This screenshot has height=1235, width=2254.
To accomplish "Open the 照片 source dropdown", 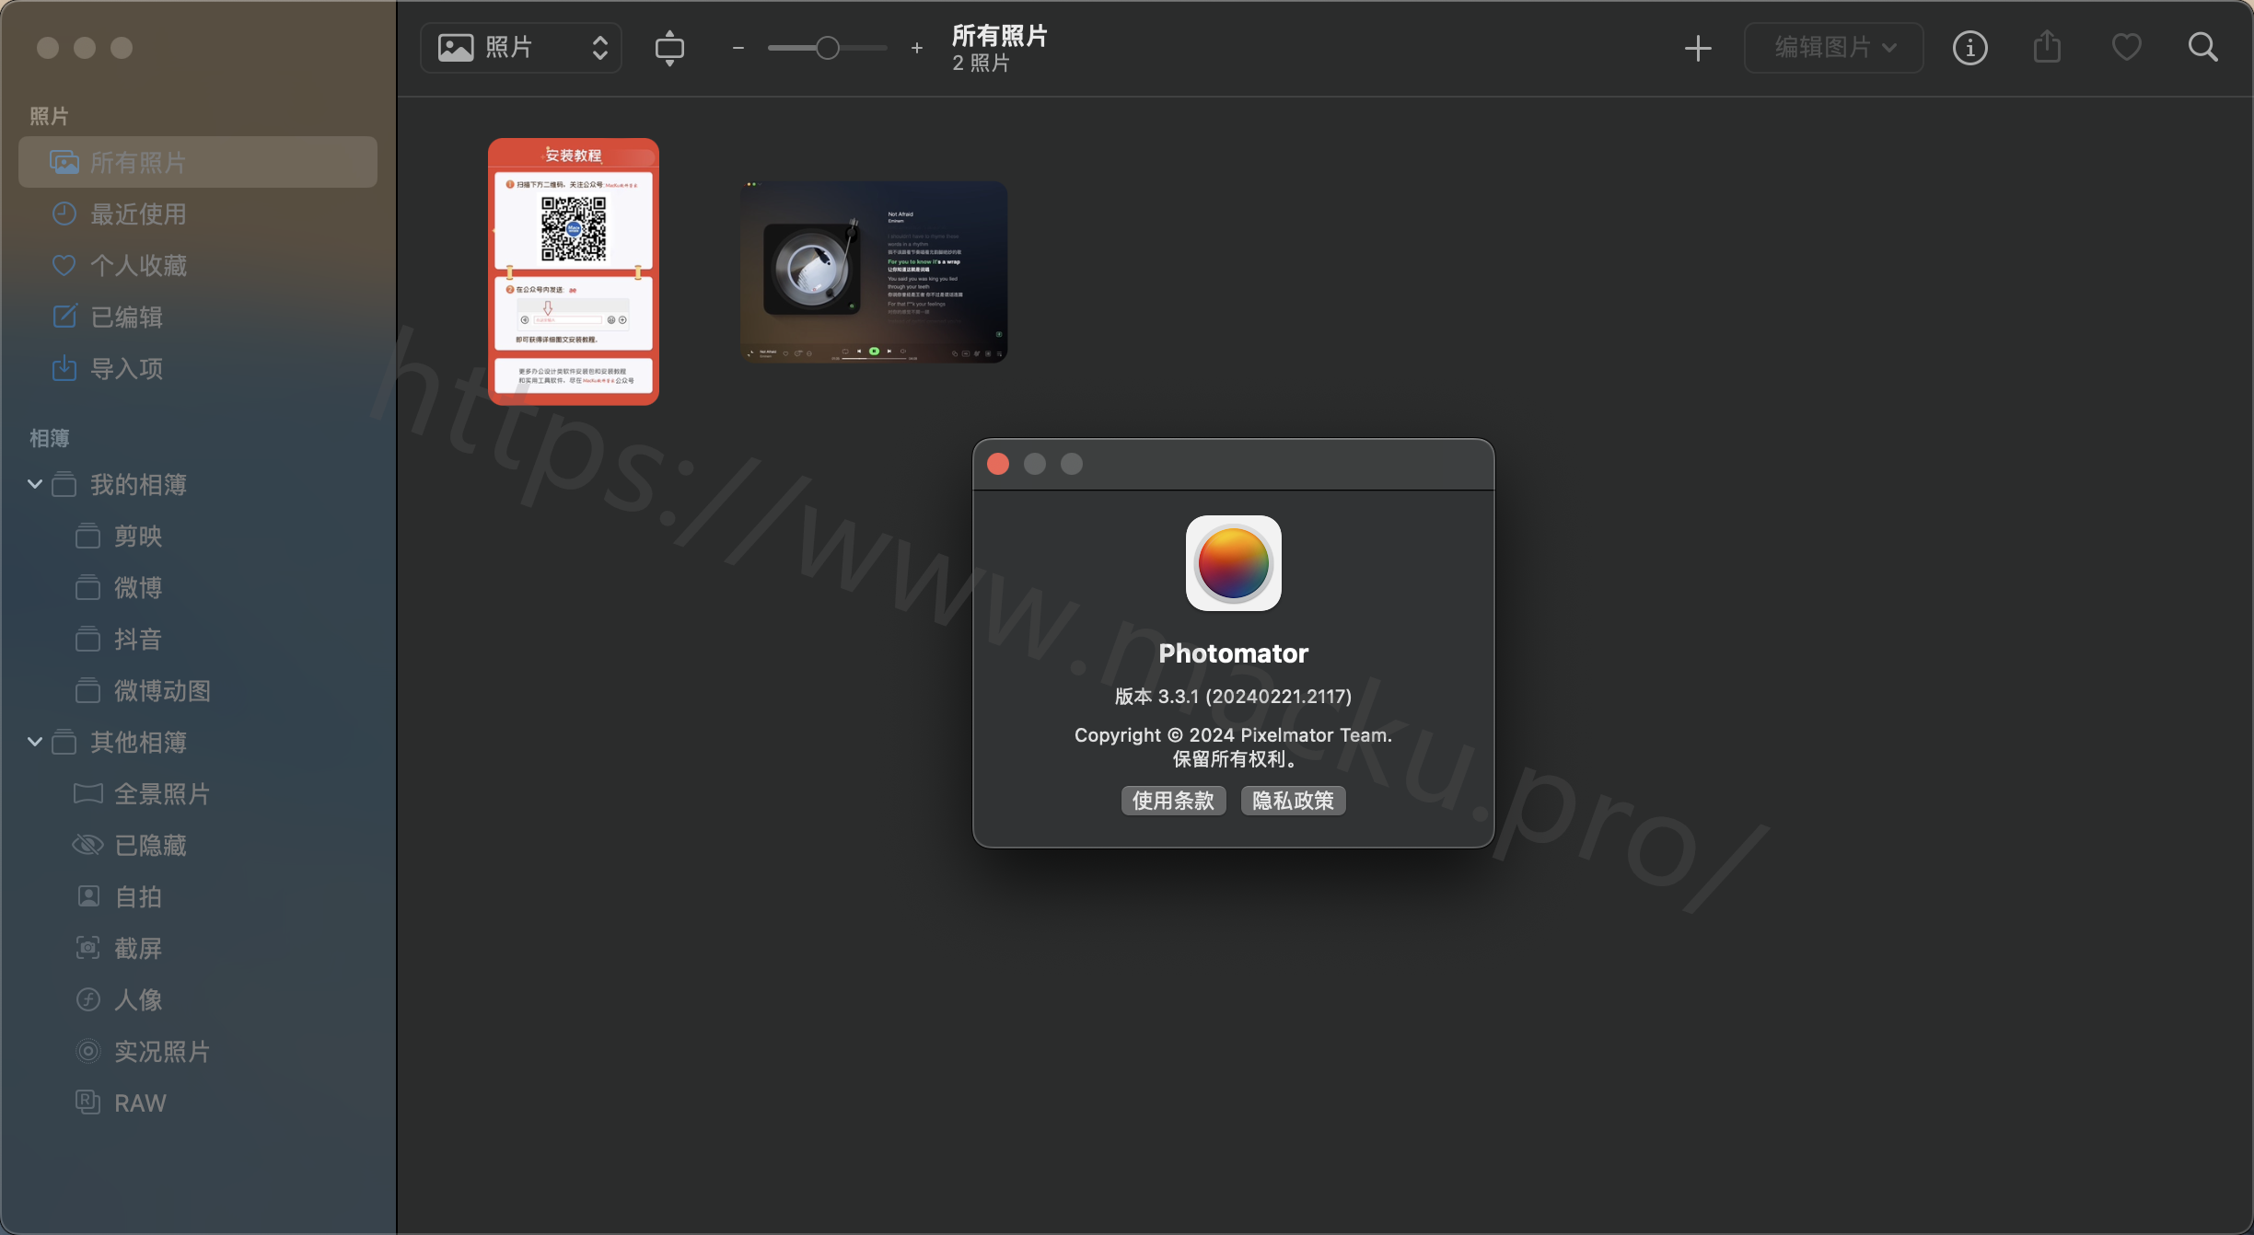I will 521,48.
